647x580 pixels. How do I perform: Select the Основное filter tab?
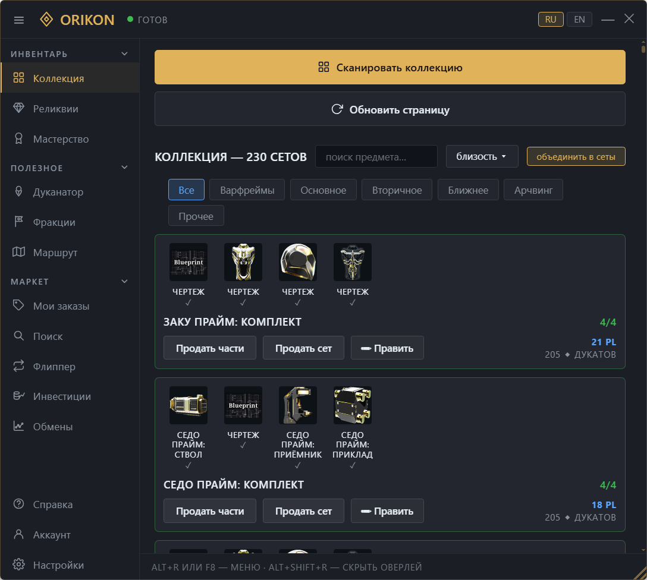click(323, 190)
